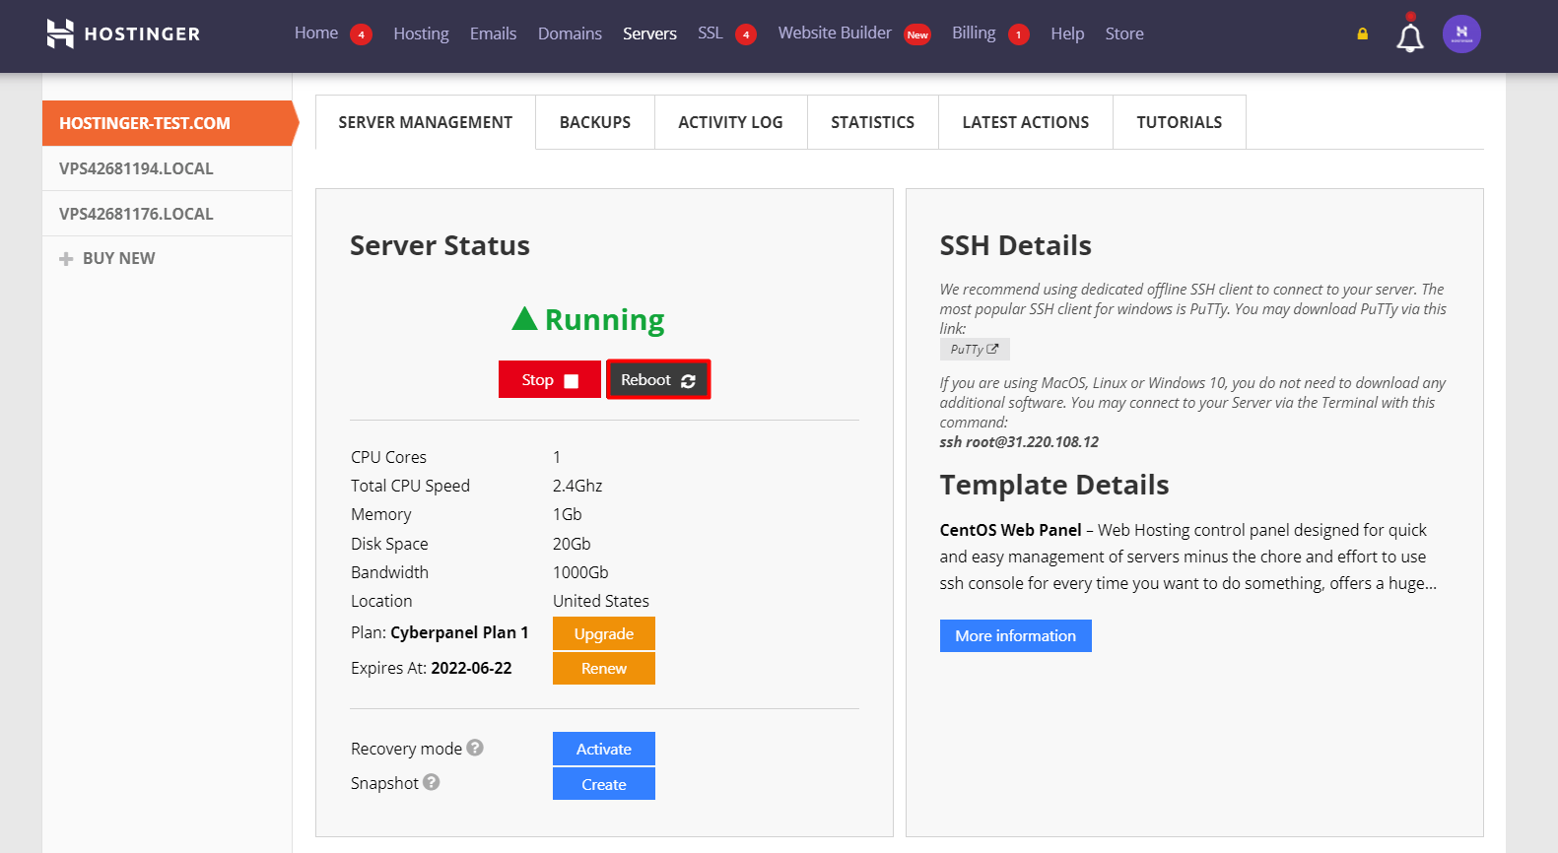Open the notifications bell
Image resolution: width=1558 pixels, height=853 pixels.
1410,34
